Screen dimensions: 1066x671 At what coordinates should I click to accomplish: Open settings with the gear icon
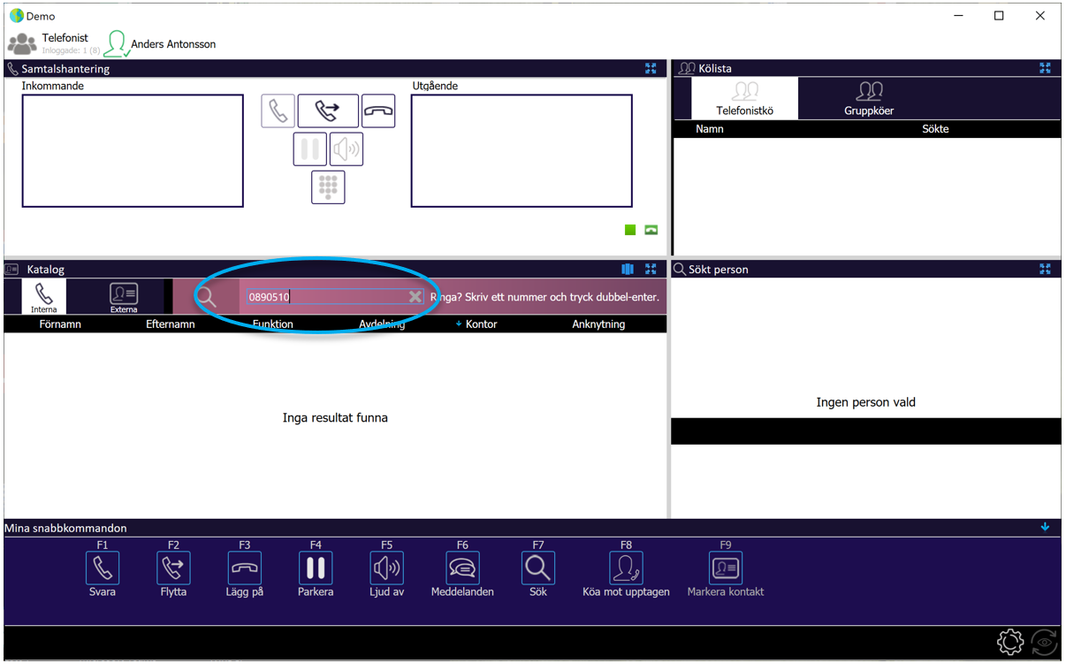click(x=1010, y=642)
